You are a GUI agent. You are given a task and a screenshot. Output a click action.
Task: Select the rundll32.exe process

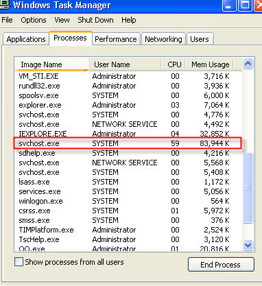pyautogui.click(x=128, y=86)
